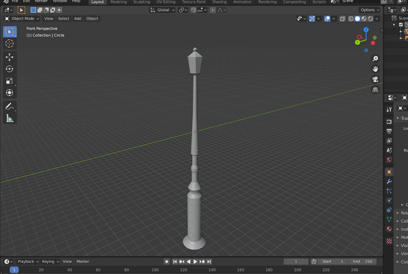This screenshot has width=408, height=274.
Task: Activate the 3D Cursor tool
Action: click(x=9, y=43)
